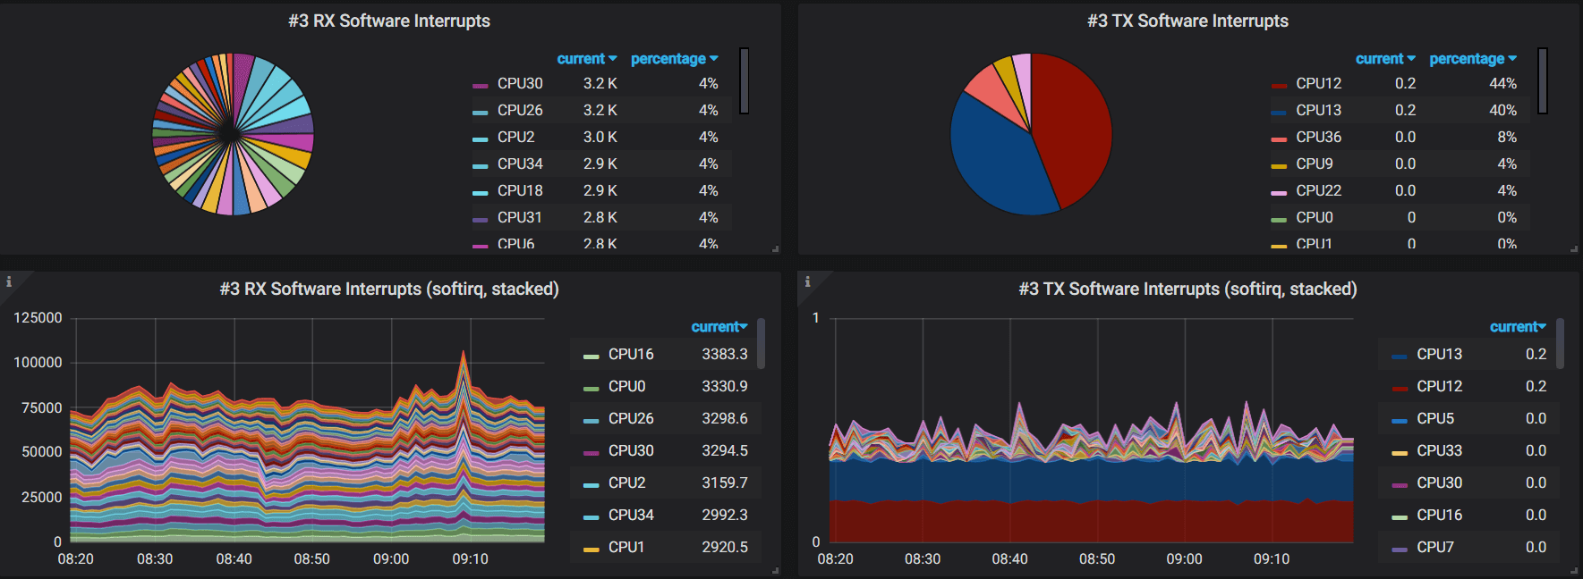Open '#3 TX Software Interrupts (softirq, stacked)' title menu
The image size is (1583, 579).
[x=1187, y=289]
